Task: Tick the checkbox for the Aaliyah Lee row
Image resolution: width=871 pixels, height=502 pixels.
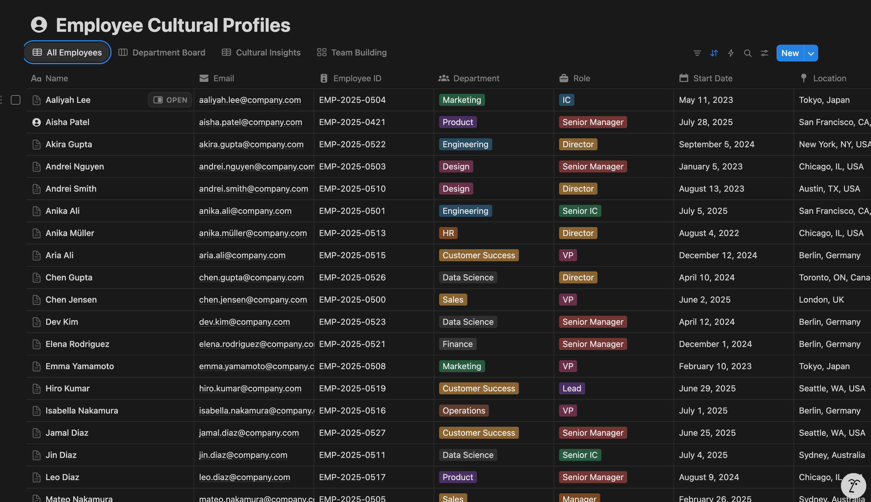Action: pyautogui.click(x=16, y=100)
